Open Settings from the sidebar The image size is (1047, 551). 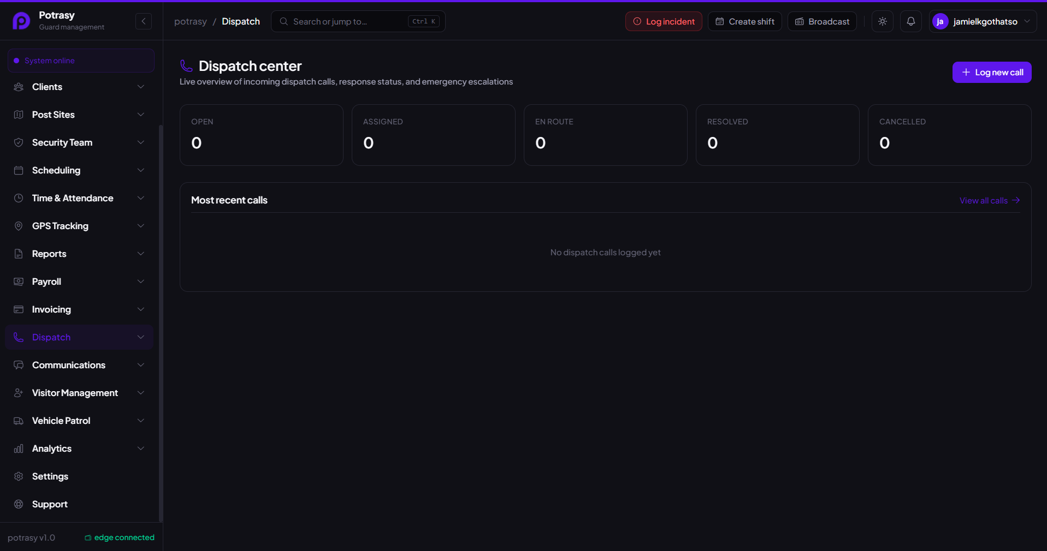click(x=79, y=476)
